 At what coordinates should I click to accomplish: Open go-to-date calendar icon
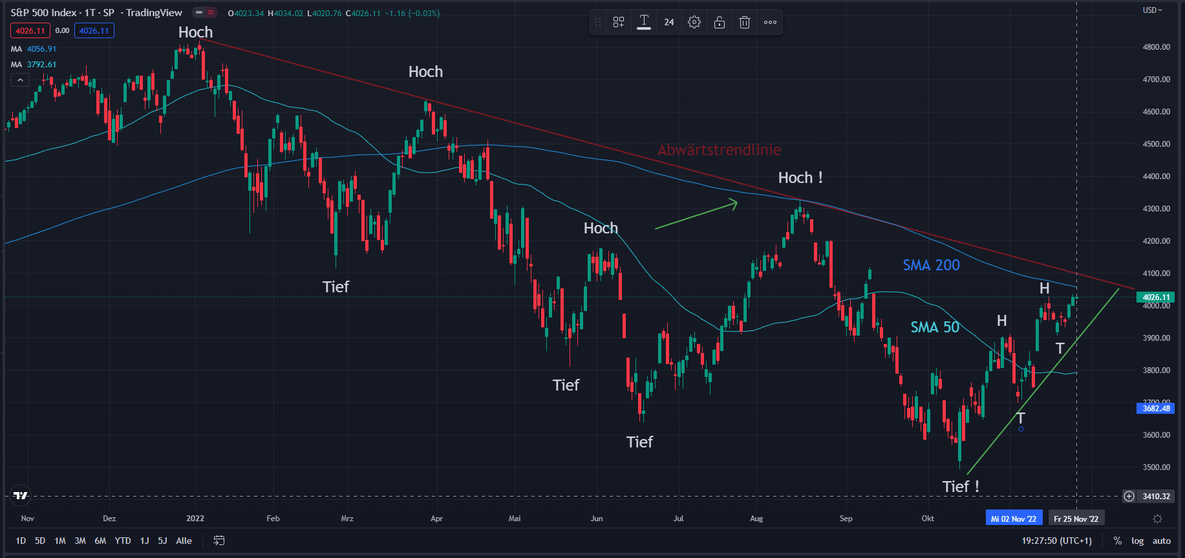pos(219,541)
